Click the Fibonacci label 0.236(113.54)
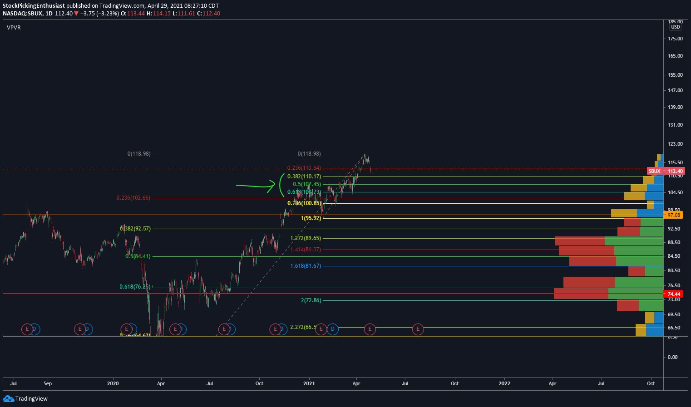Image resolution: width=691 pixels, height=407 pixels. pyautogui.click(x=304, y=168)
